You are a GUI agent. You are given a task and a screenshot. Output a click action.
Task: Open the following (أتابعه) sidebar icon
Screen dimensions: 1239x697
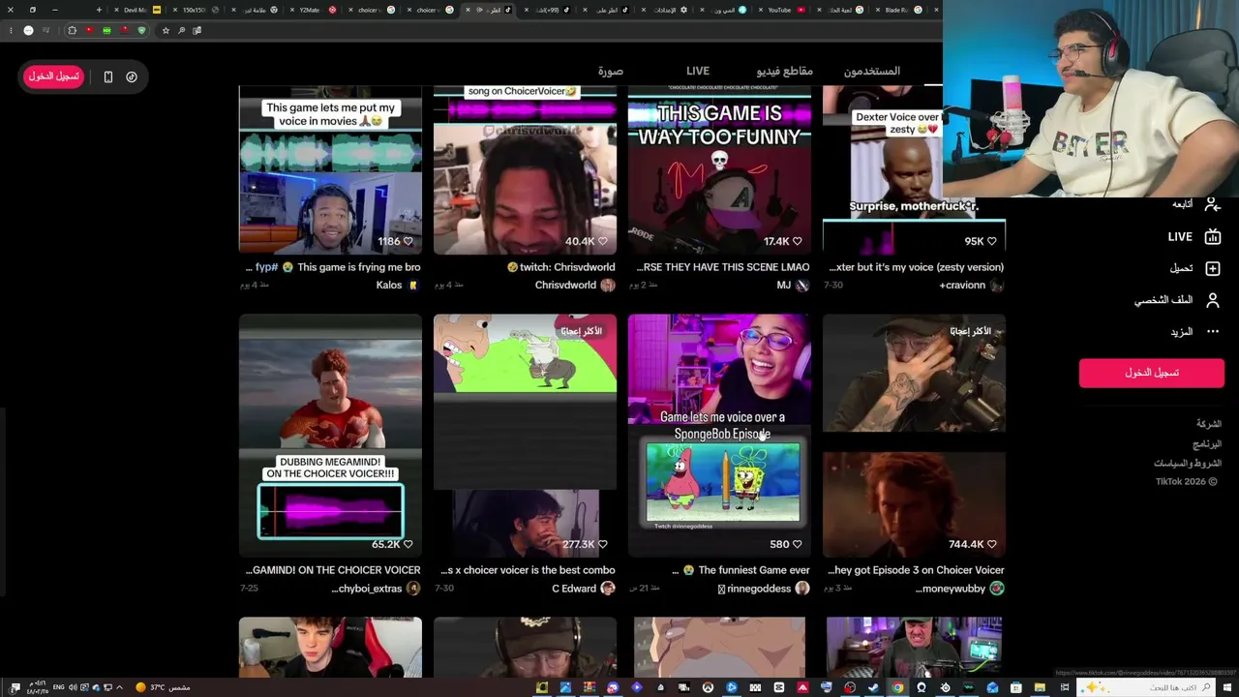click(1212, 204)
